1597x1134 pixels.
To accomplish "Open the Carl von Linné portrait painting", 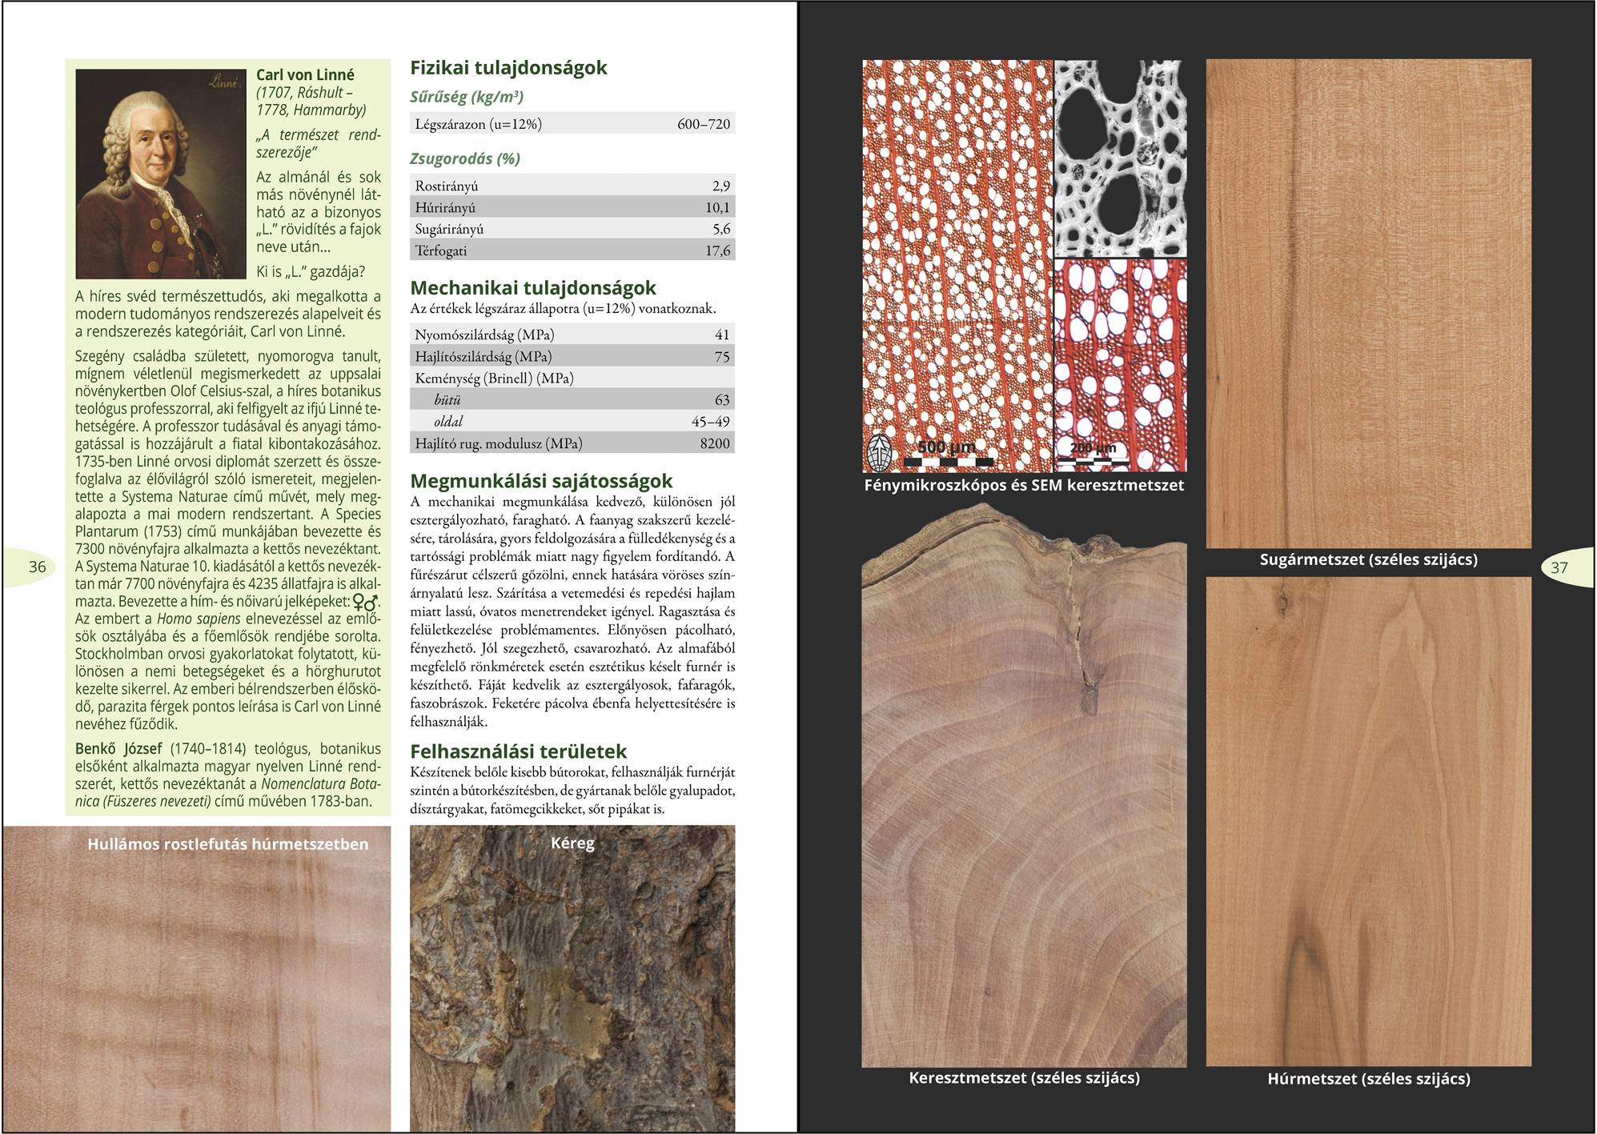I will (x=162, y=174).
